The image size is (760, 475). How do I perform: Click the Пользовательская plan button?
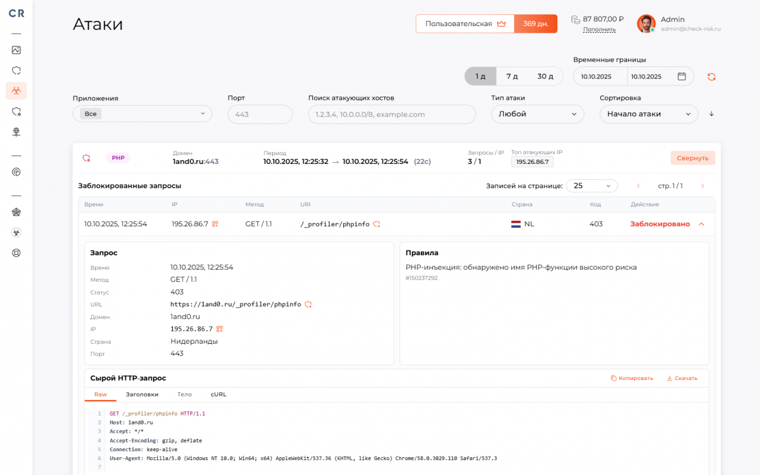[465, 24]
